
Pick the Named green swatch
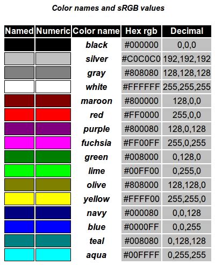pyautogui.click(x=19, y=157)
